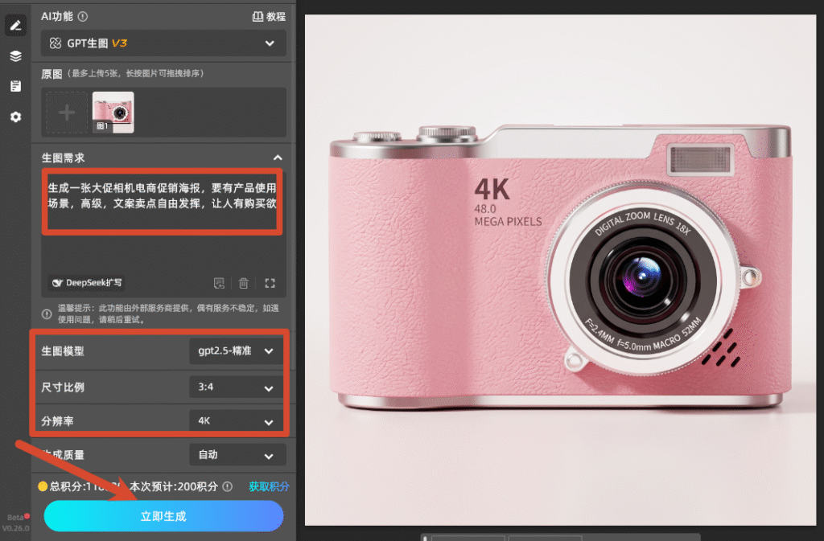Click the 获取积分 link
The image size is (824, 541).
pos(269,486)
